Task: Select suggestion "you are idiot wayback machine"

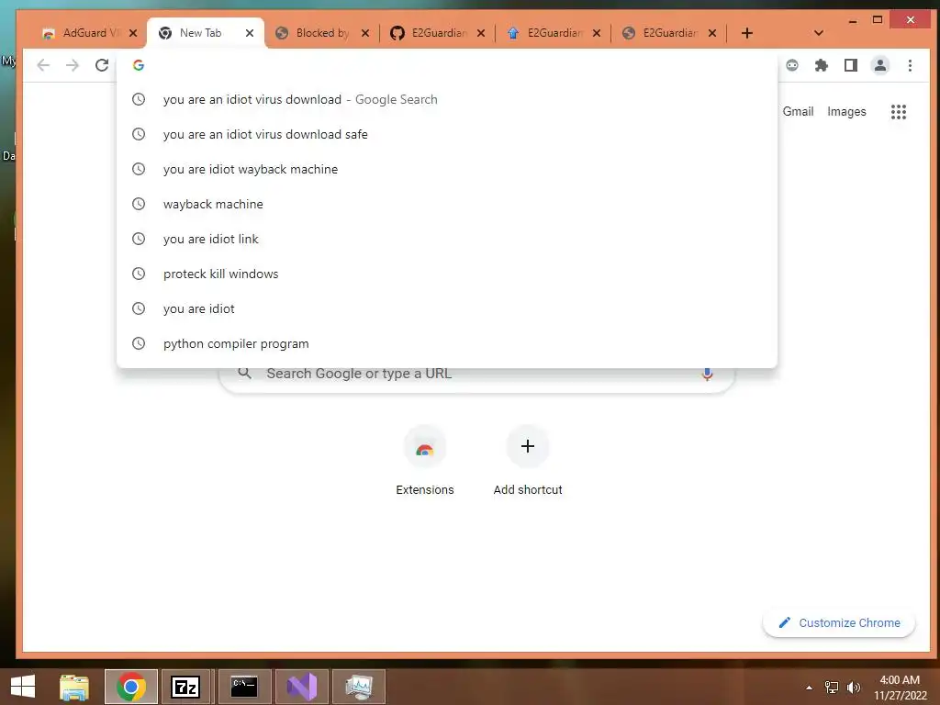Action: click(x=447, y=169)
